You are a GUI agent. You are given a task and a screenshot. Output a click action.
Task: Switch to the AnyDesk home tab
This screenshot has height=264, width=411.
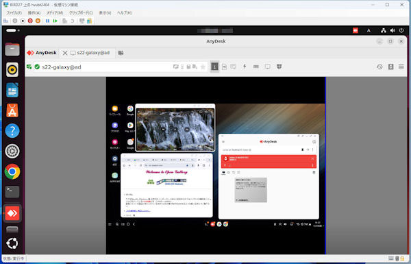coord(42,53)
